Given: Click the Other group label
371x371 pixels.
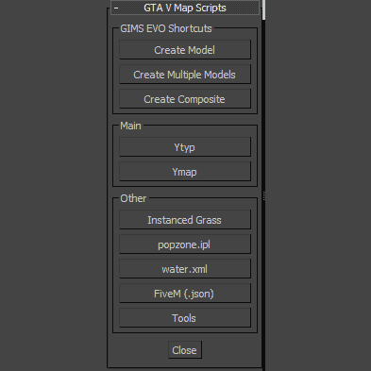Looking at the screenshot, I should pos(133,198).
